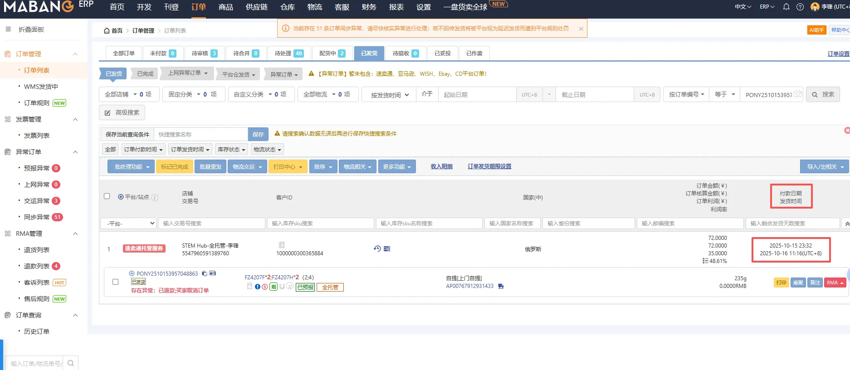Tick the select-all checkbox in table header
Viewport: 850px width, 370px height.
pyautogui.click(x=107, y=196)
